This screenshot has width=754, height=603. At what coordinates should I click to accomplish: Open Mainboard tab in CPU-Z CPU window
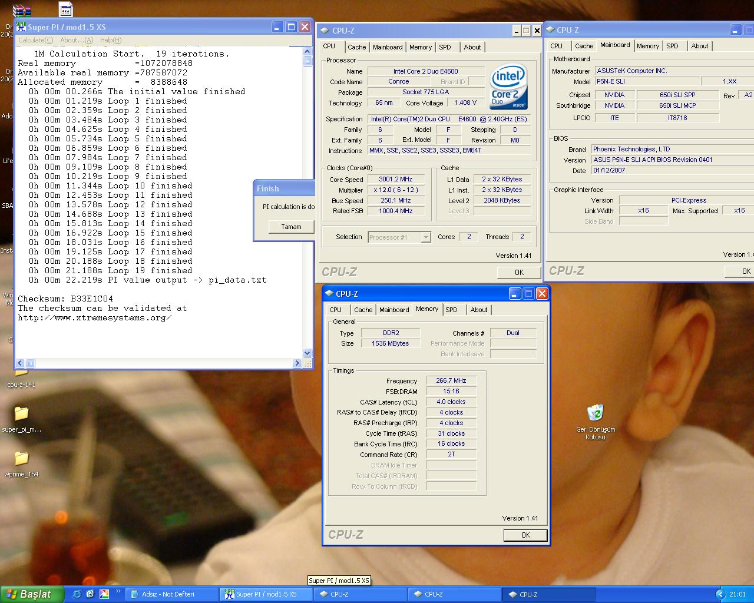click(x=388, y=47)
